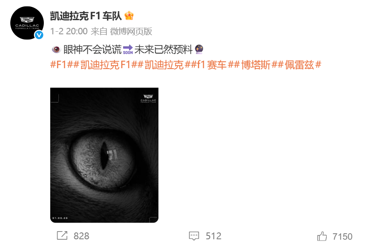
Task: Click the crown membership icon beside username
Action: point(129,16)
